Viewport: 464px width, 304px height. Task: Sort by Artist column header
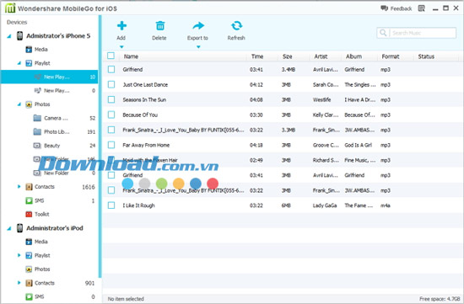(x=321, y=56)
